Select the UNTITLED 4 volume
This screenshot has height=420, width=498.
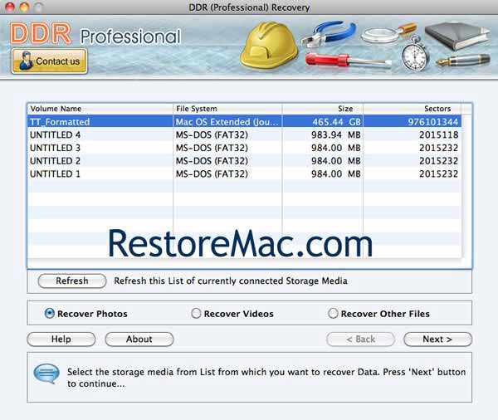[x=245, y=134]
